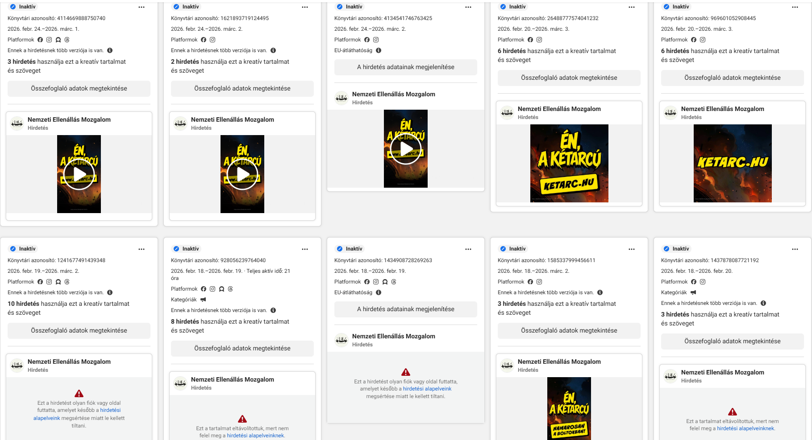Click the Hamarosan a boltokban ad image
The image size is (812, 440).
(569, 408)
